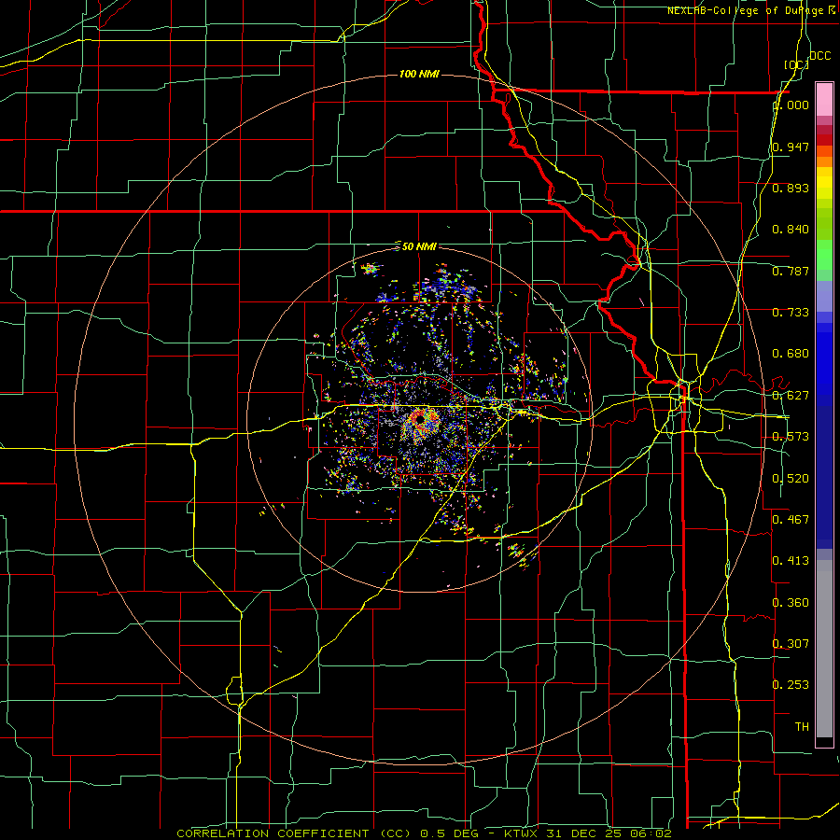The image size is (840, 840).
Task: Click the 0.947 scale value
Action: tap(791, 147)
